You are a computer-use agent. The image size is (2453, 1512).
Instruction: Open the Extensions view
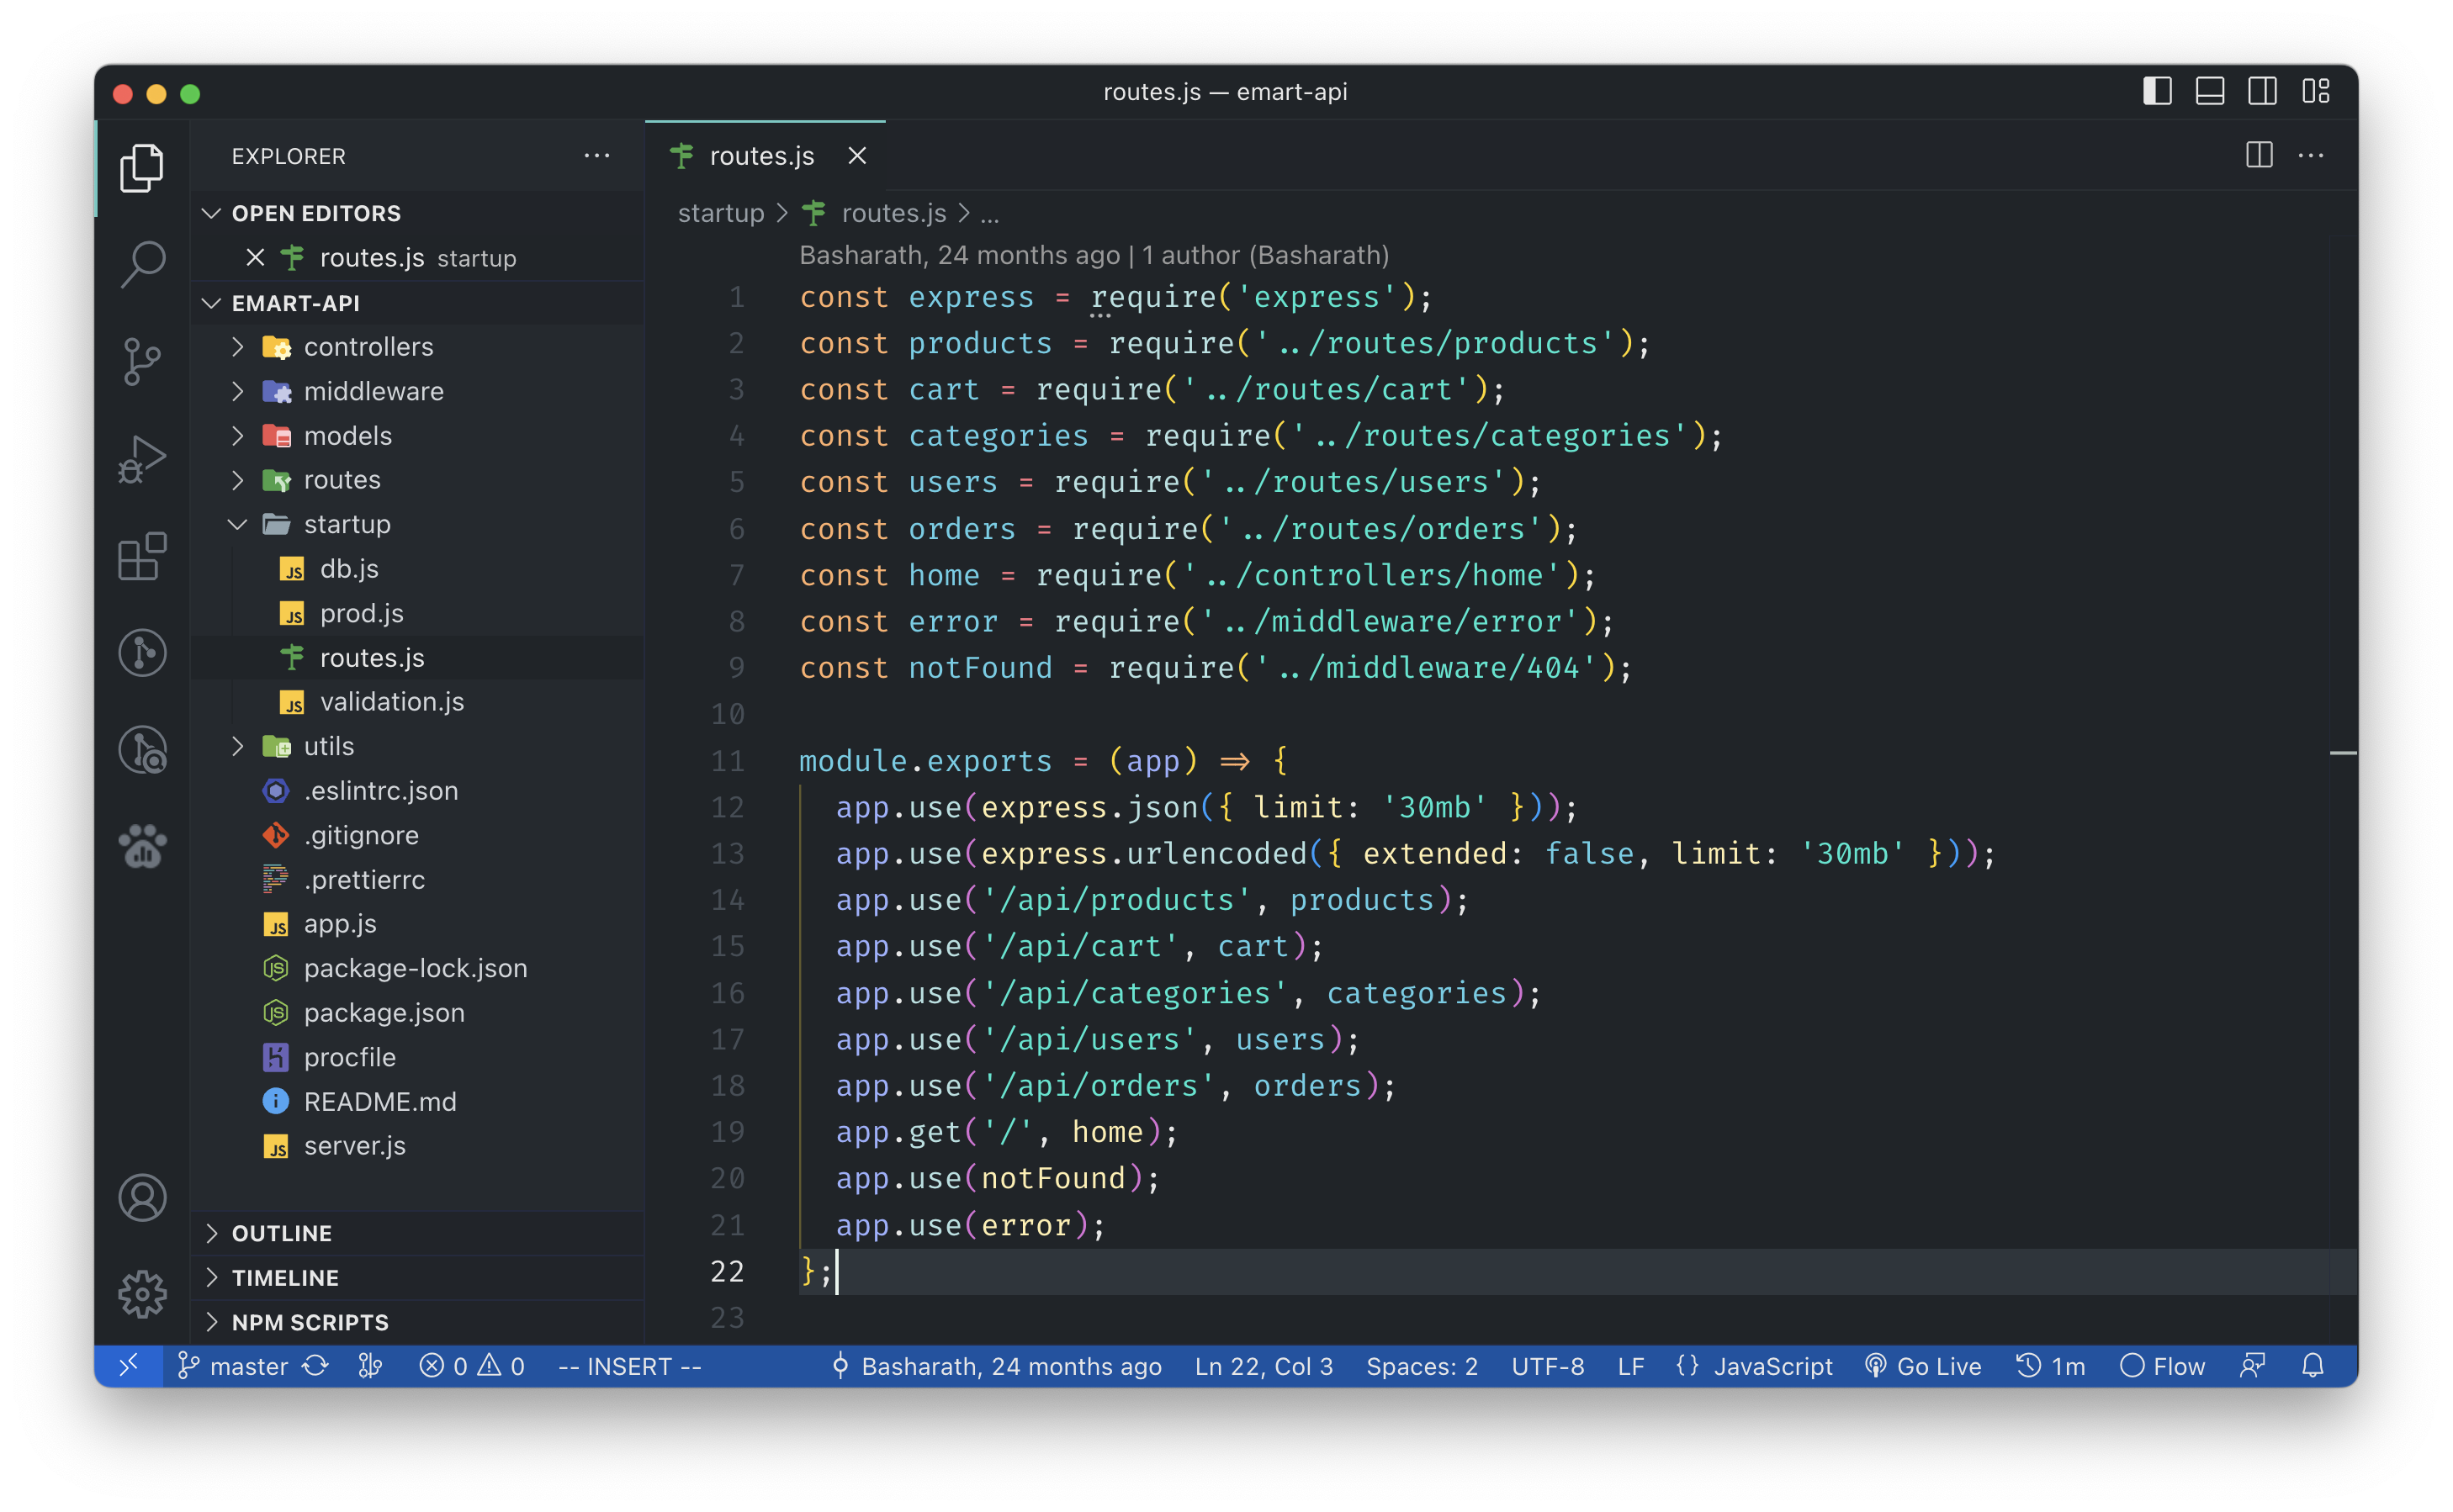click(142, 556)
